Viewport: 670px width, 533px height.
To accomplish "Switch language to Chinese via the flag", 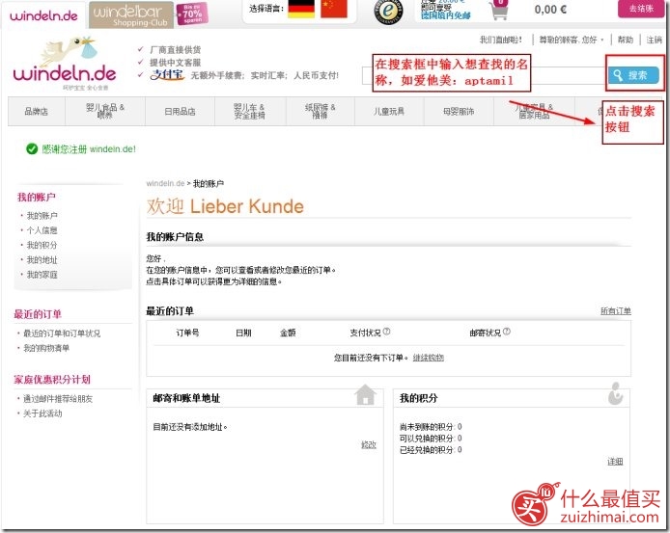I will 334,9.
